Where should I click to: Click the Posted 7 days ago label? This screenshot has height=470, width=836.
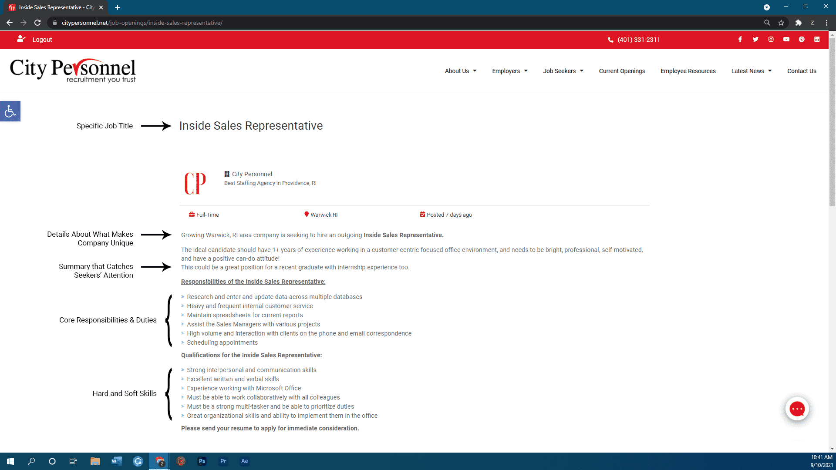449,215
